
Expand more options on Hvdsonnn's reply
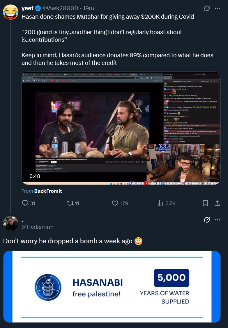(x=217, y=220)
